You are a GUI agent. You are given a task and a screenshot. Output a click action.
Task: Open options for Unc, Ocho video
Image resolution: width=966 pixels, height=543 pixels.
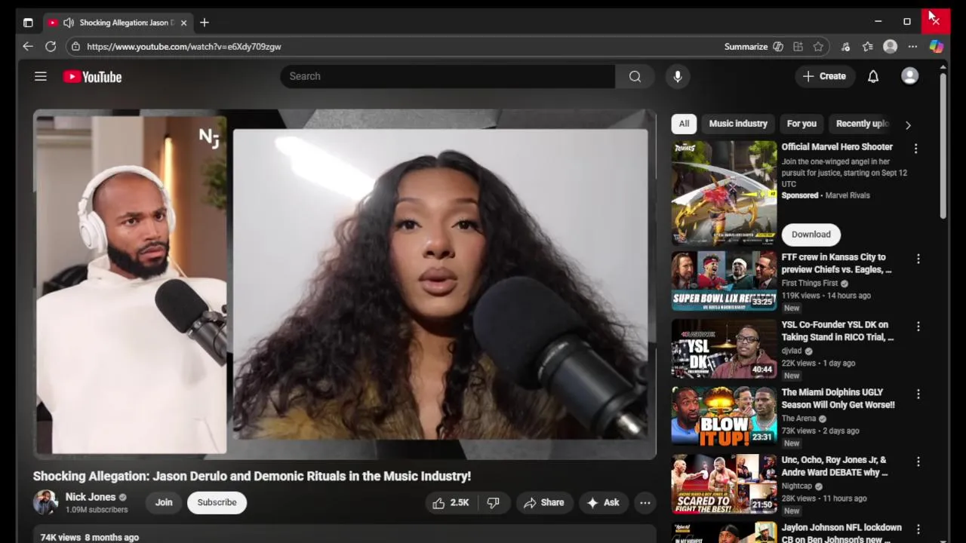[918, 462]
